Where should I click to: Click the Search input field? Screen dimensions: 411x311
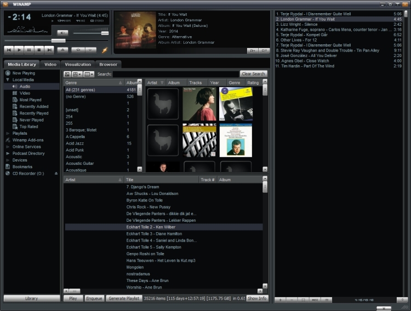[x=175, y=74]
